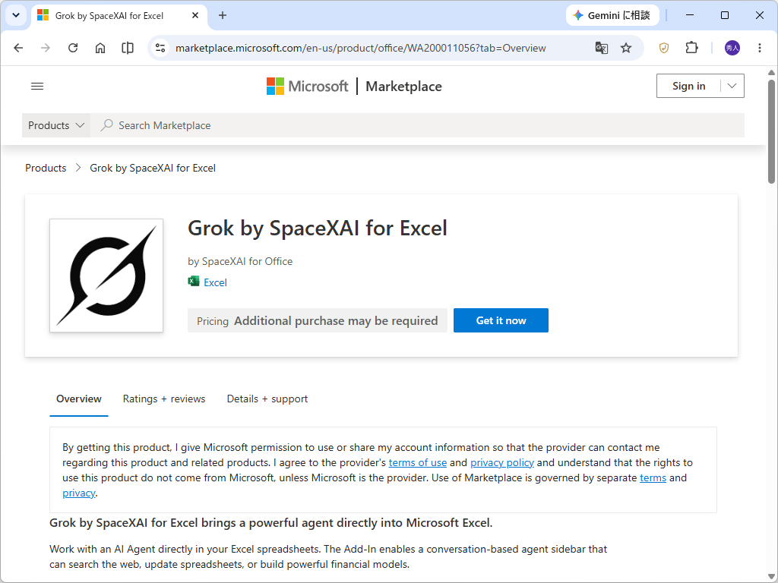
Task: Open split view/reading mode icon
Action: click(x=128, y=48)
